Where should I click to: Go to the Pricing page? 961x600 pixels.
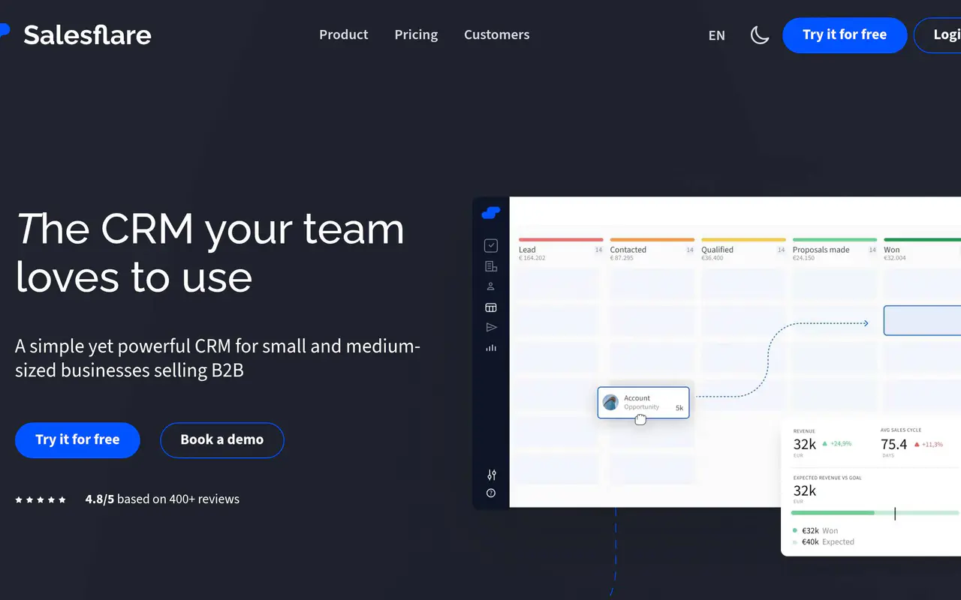click(416, 34)
